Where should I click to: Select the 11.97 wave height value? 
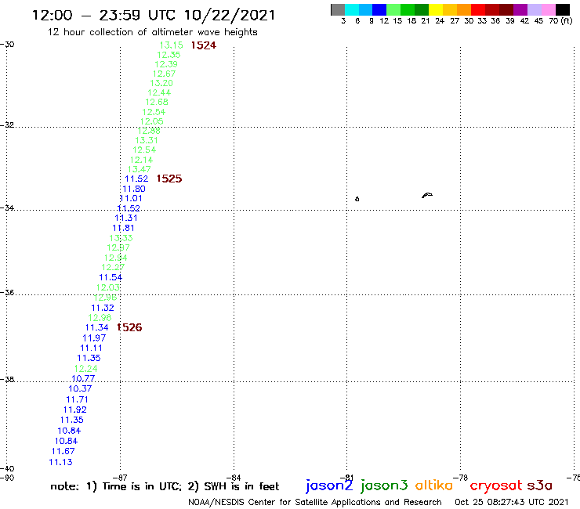click(94, 338)
